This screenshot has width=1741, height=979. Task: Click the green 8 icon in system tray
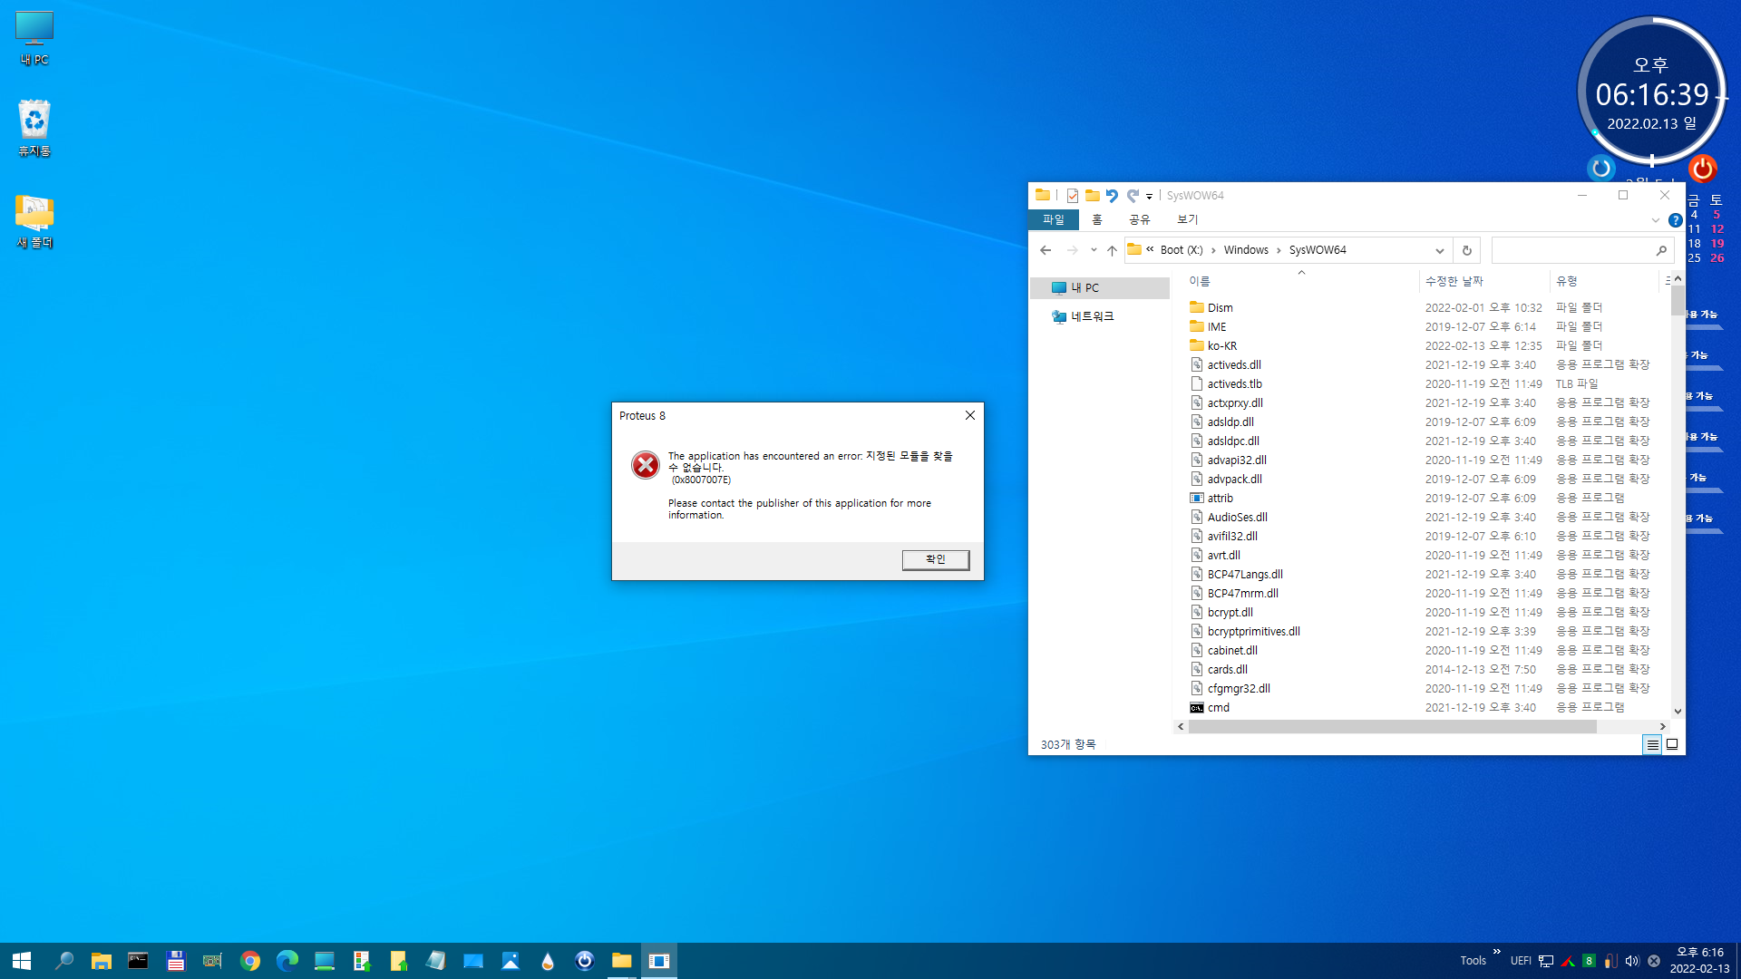(1588, 961)
